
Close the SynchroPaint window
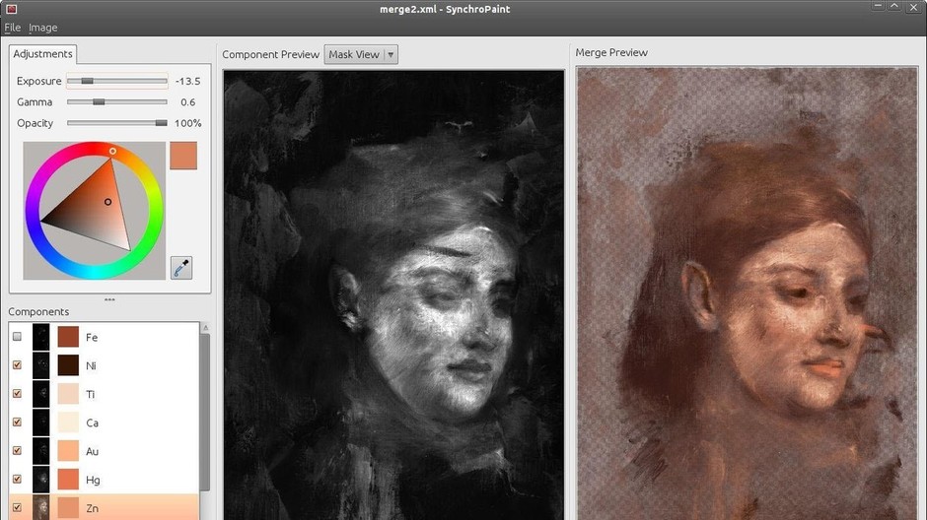tap(912, 6)
